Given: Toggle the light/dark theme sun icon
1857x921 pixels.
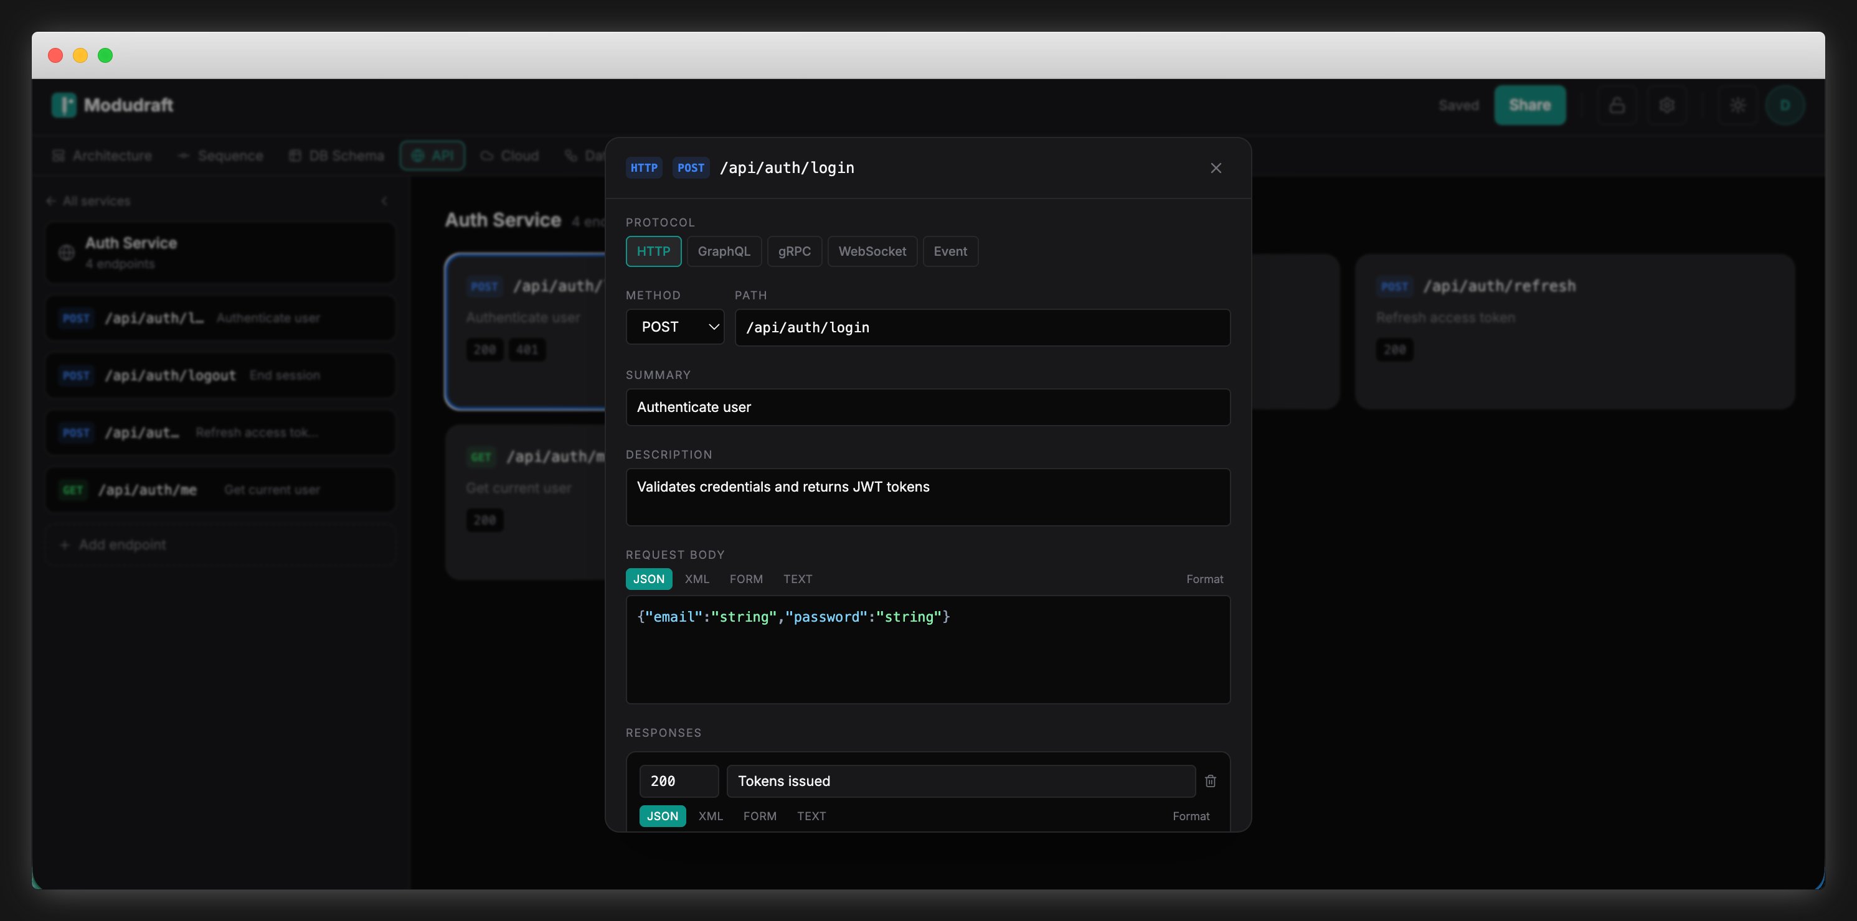Looking at the screenshot, I should [x=1738, y=105].
